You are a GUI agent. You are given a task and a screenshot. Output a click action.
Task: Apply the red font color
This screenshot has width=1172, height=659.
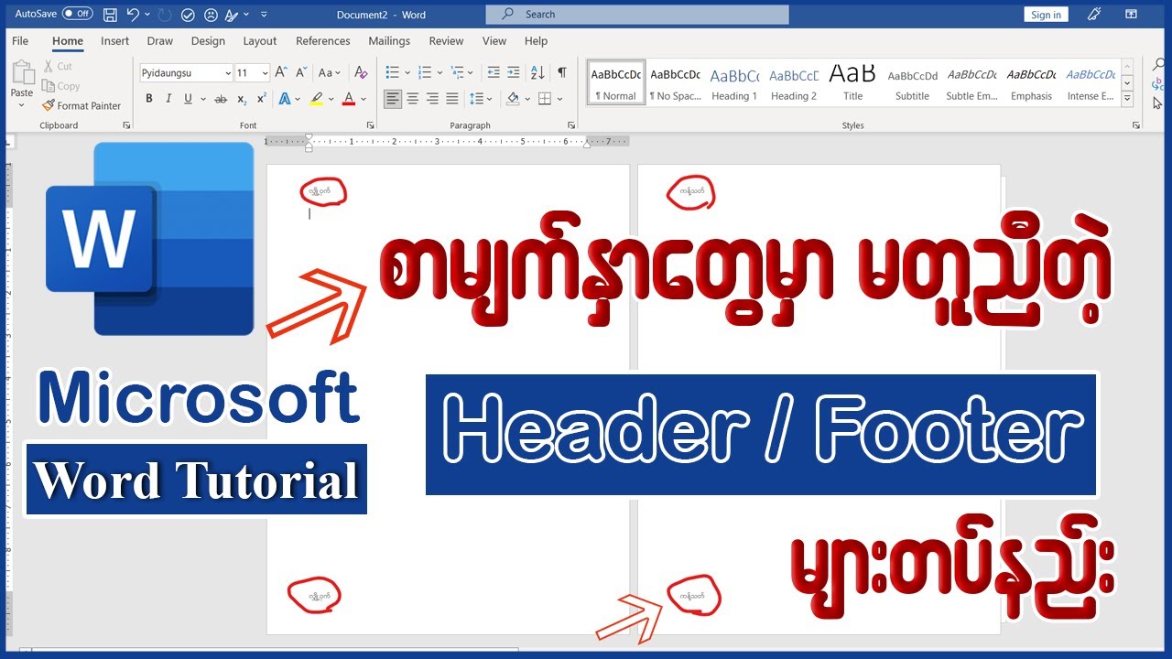point(348,99)
